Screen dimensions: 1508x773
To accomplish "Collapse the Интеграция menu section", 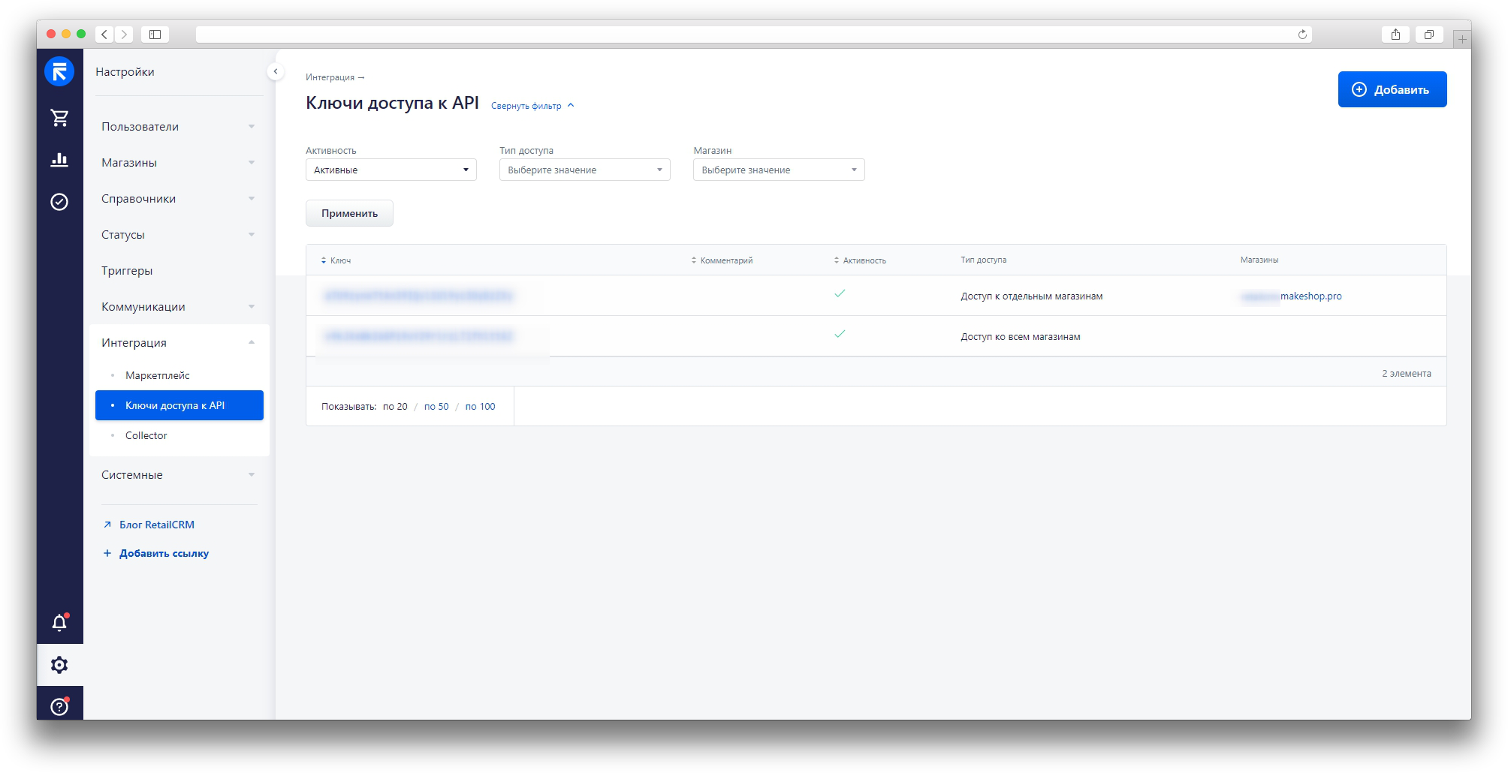I will [178, 343].
